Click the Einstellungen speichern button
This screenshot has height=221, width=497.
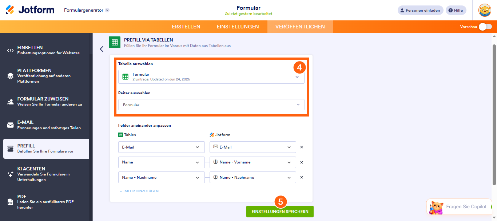(x=280, y=212)
